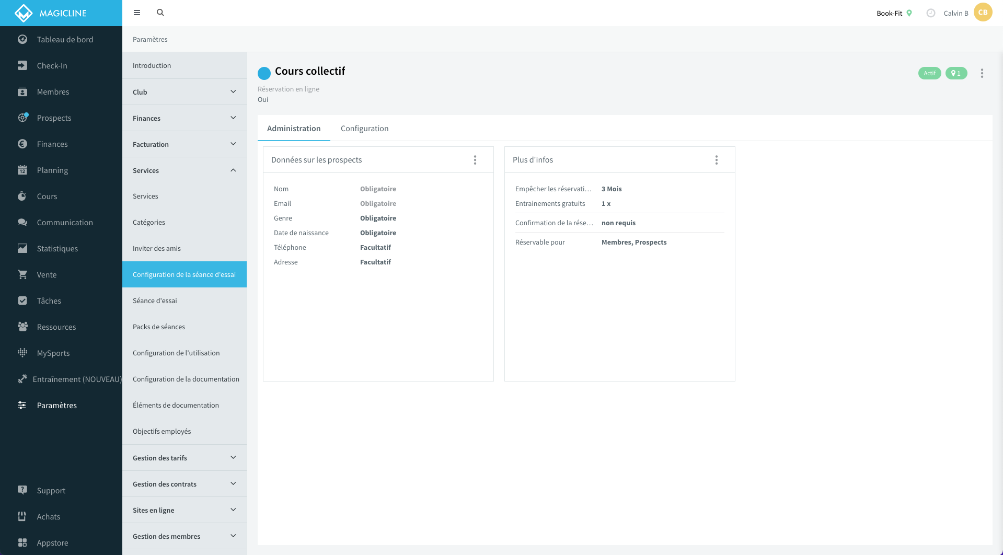Open Plus d'infos three-dot menu

tap(717, 160)
